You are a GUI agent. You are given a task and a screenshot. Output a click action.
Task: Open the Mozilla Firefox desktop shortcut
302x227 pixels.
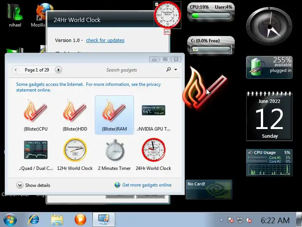tap(42, 16)
